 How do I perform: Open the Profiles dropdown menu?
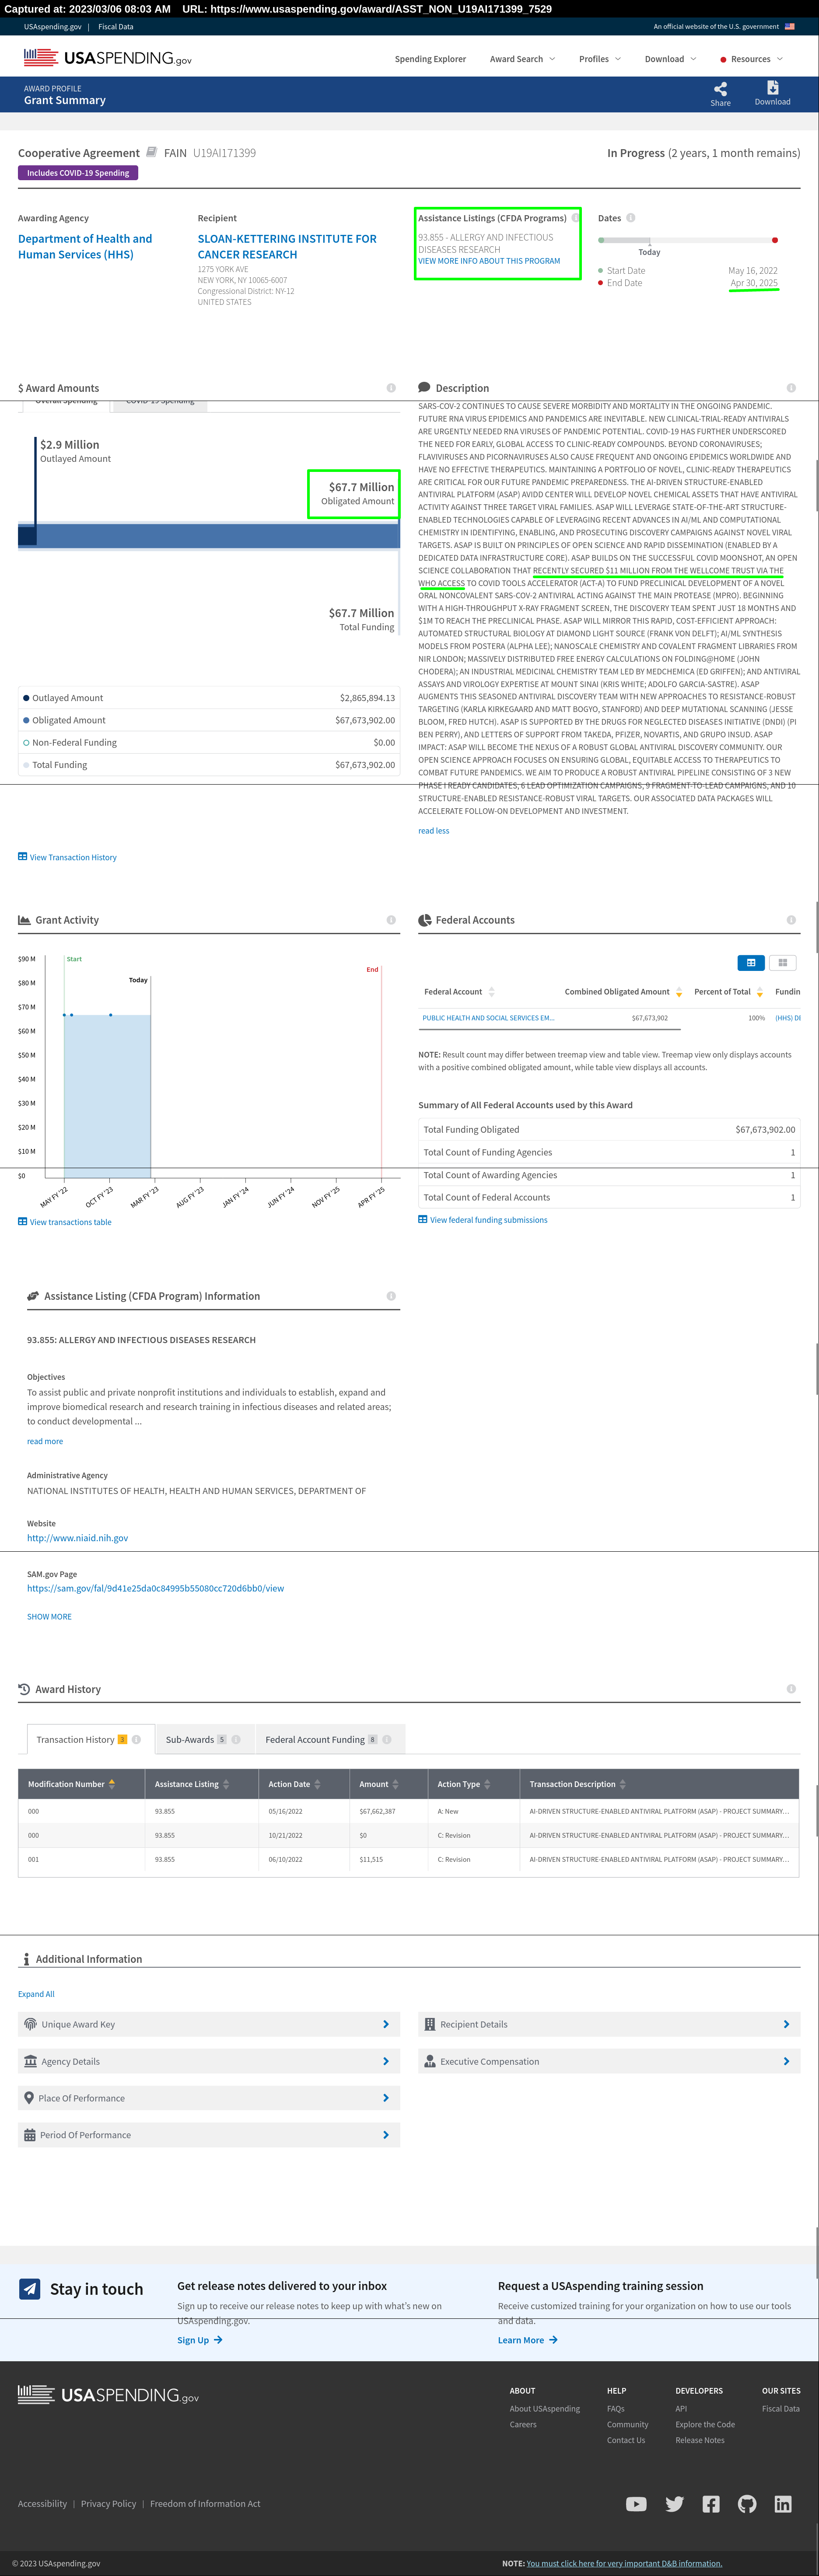[600, 59]
